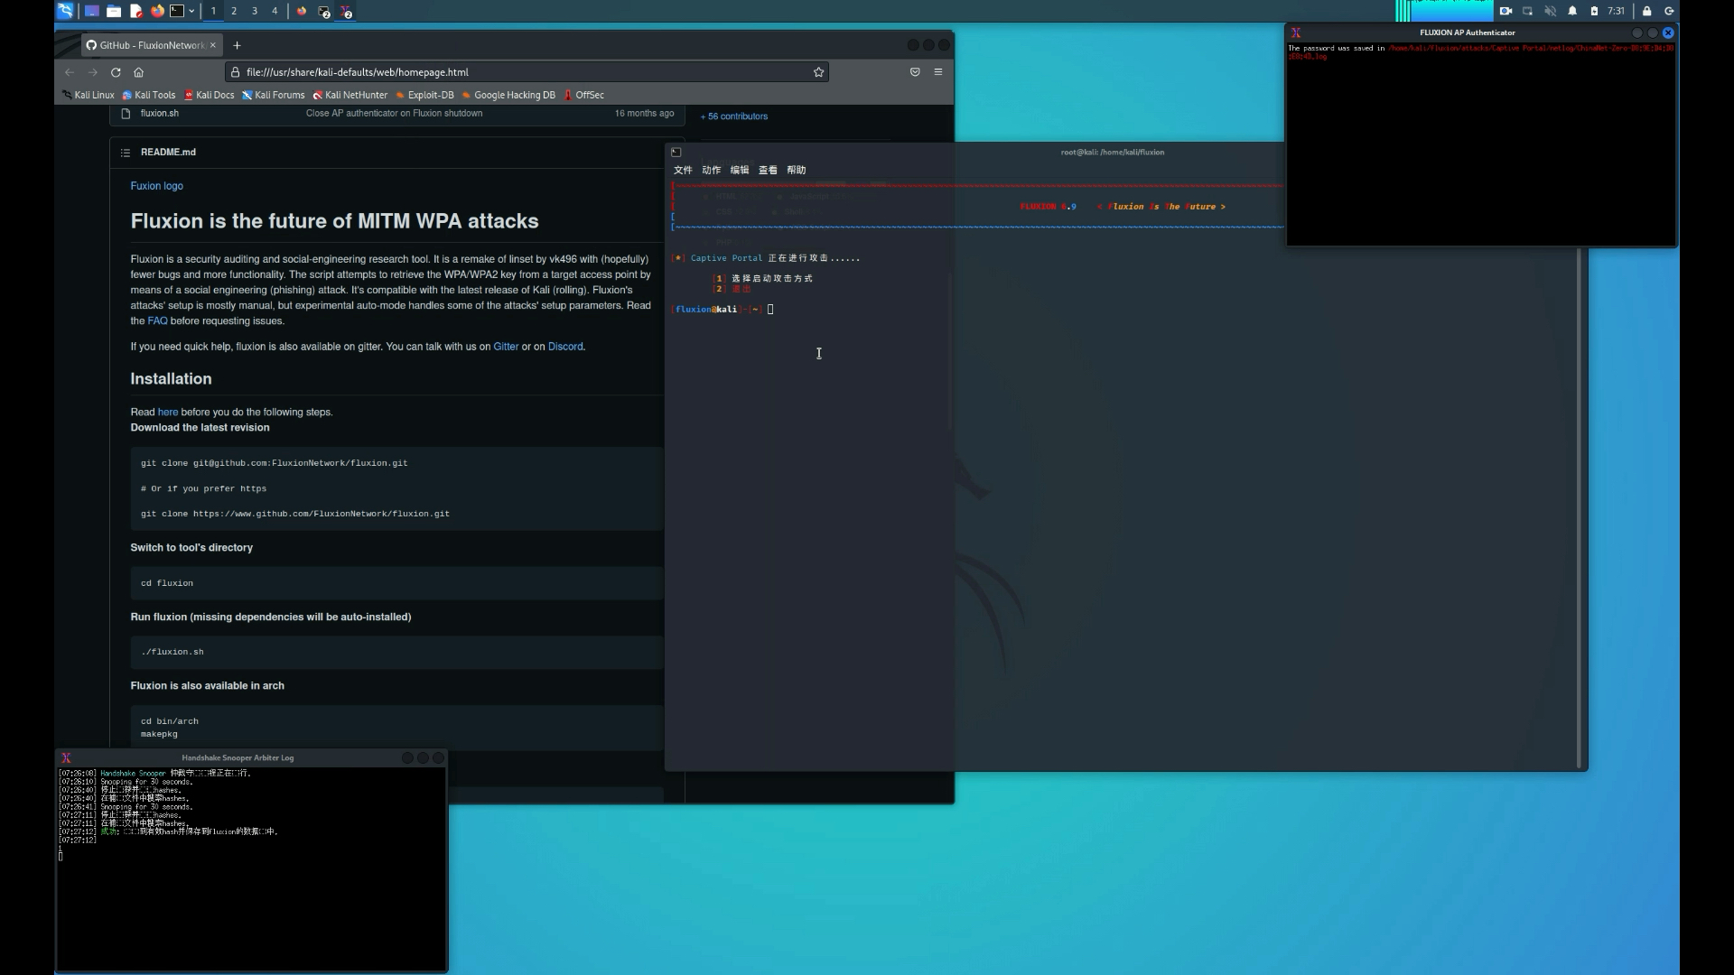This screenshot has width=1734, height=975.
Task: Open the file manager from the panel
Action: pos(114,11)
